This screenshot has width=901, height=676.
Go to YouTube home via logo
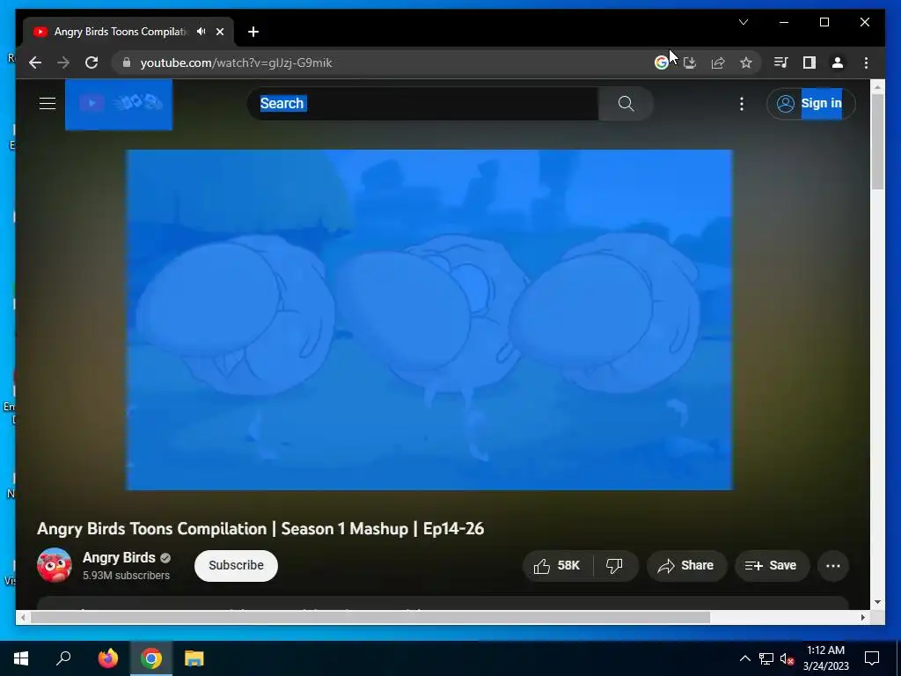pos(119,104)
